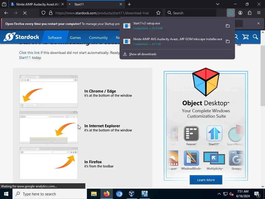Open a new tab with plus button
265x199 pixels.
point(129,4)
